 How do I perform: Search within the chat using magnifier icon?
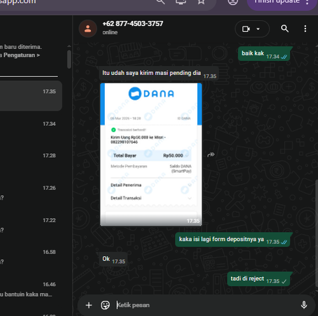tap(284, 29)
